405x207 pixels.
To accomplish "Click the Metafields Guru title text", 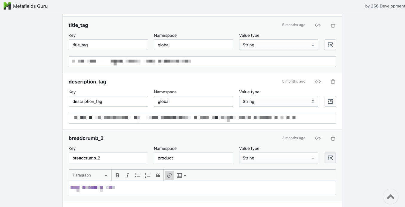I will [30, 6].
